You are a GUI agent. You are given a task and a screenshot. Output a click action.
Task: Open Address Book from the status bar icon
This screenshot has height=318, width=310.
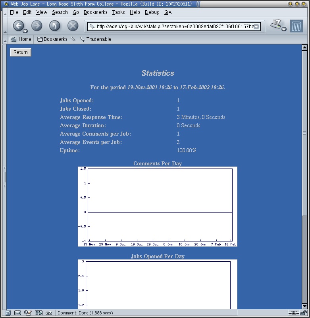pos(39,313)
